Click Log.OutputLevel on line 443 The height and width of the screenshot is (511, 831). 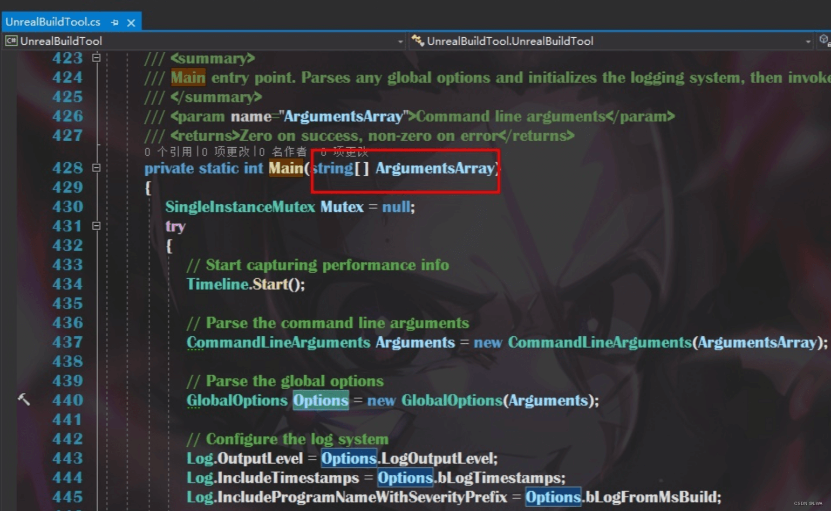click(x=245, y=459)
